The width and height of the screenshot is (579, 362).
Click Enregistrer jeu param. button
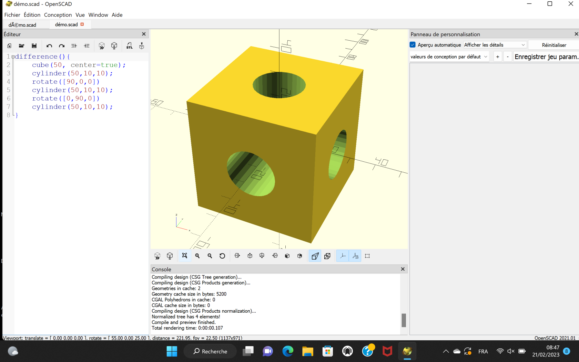(x=546, y=57)
